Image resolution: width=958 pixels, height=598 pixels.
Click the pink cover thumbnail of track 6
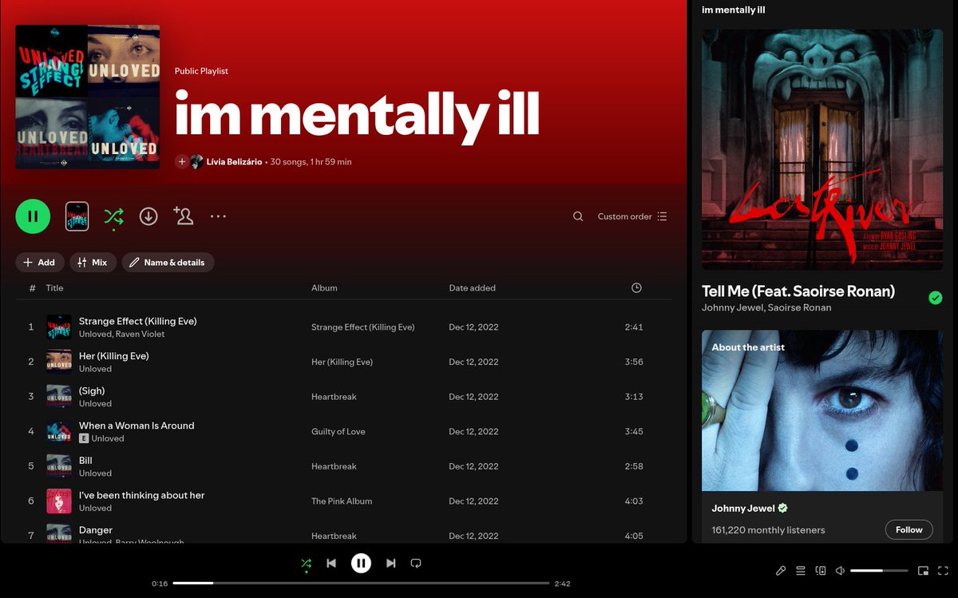pyautogui.click(x=59, y=501)
